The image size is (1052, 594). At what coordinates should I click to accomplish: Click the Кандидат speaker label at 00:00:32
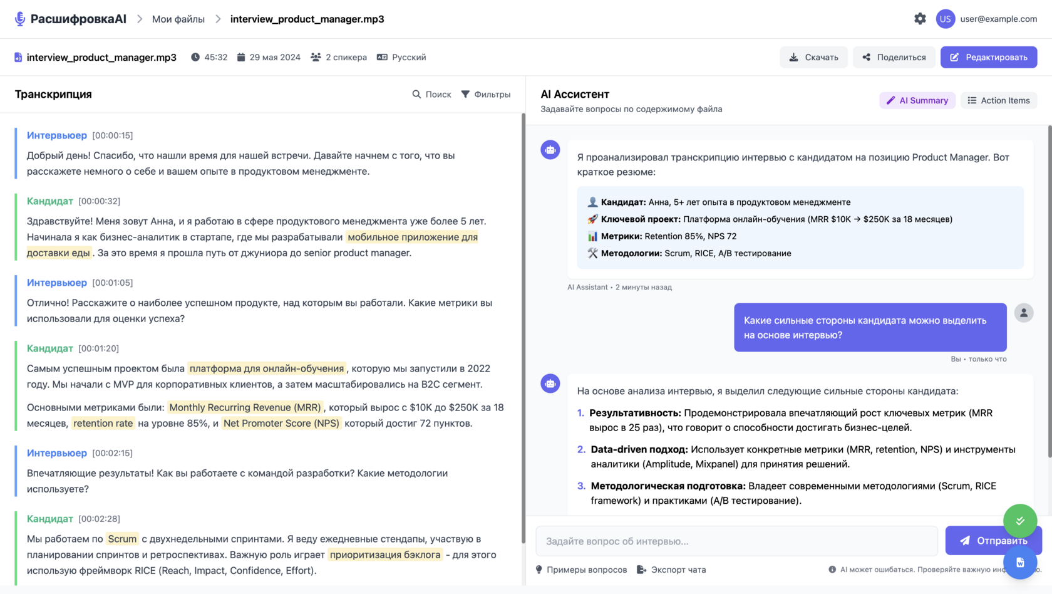point(50,201)
